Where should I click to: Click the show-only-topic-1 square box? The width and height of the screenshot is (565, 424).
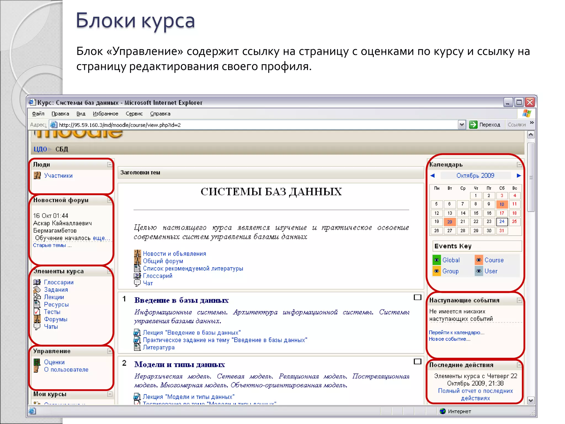pyautogui.click(x=417, y=297)
